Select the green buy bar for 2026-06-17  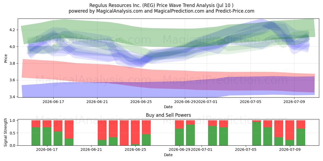[47, 136]
